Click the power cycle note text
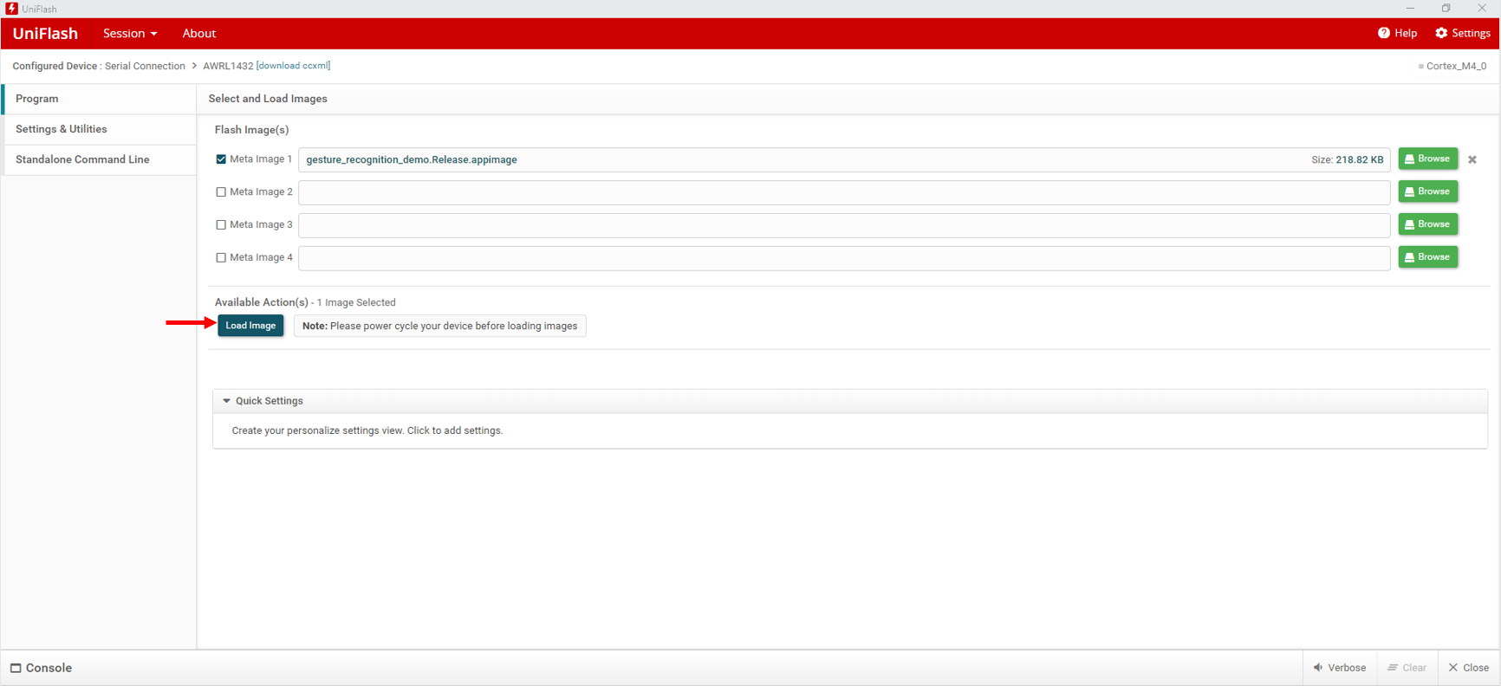The width and height of the screenshot is (1501, 686). tap(439, 326)
